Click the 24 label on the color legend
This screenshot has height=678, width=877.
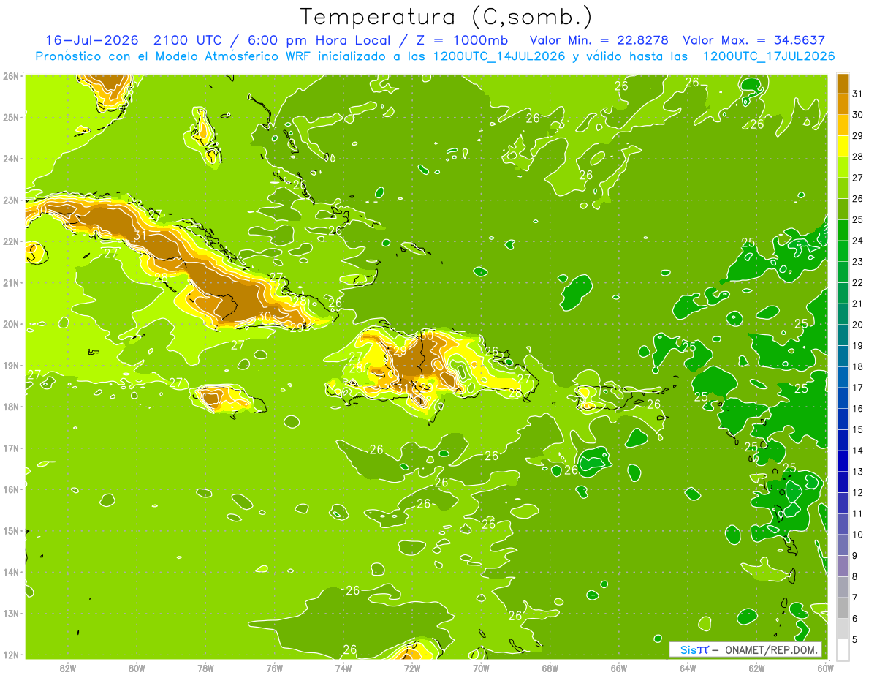pos(858,241)
